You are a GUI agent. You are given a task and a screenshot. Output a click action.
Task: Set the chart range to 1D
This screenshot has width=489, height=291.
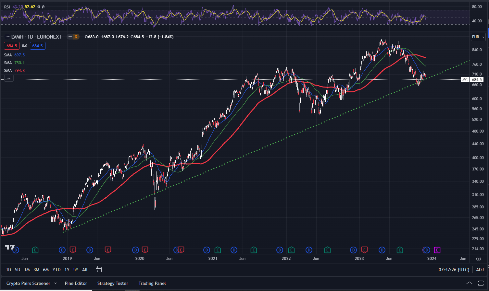coord(8,270)
